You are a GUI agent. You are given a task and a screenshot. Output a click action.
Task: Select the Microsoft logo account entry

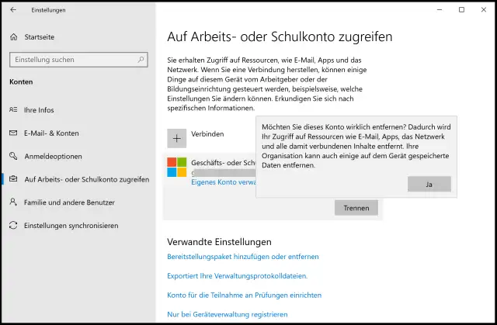[x=178, y=167]
